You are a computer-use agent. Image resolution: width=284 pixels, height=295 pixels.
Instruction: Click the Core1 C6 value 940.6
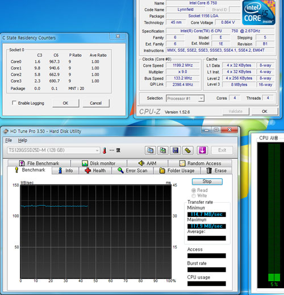coord(55,68)
